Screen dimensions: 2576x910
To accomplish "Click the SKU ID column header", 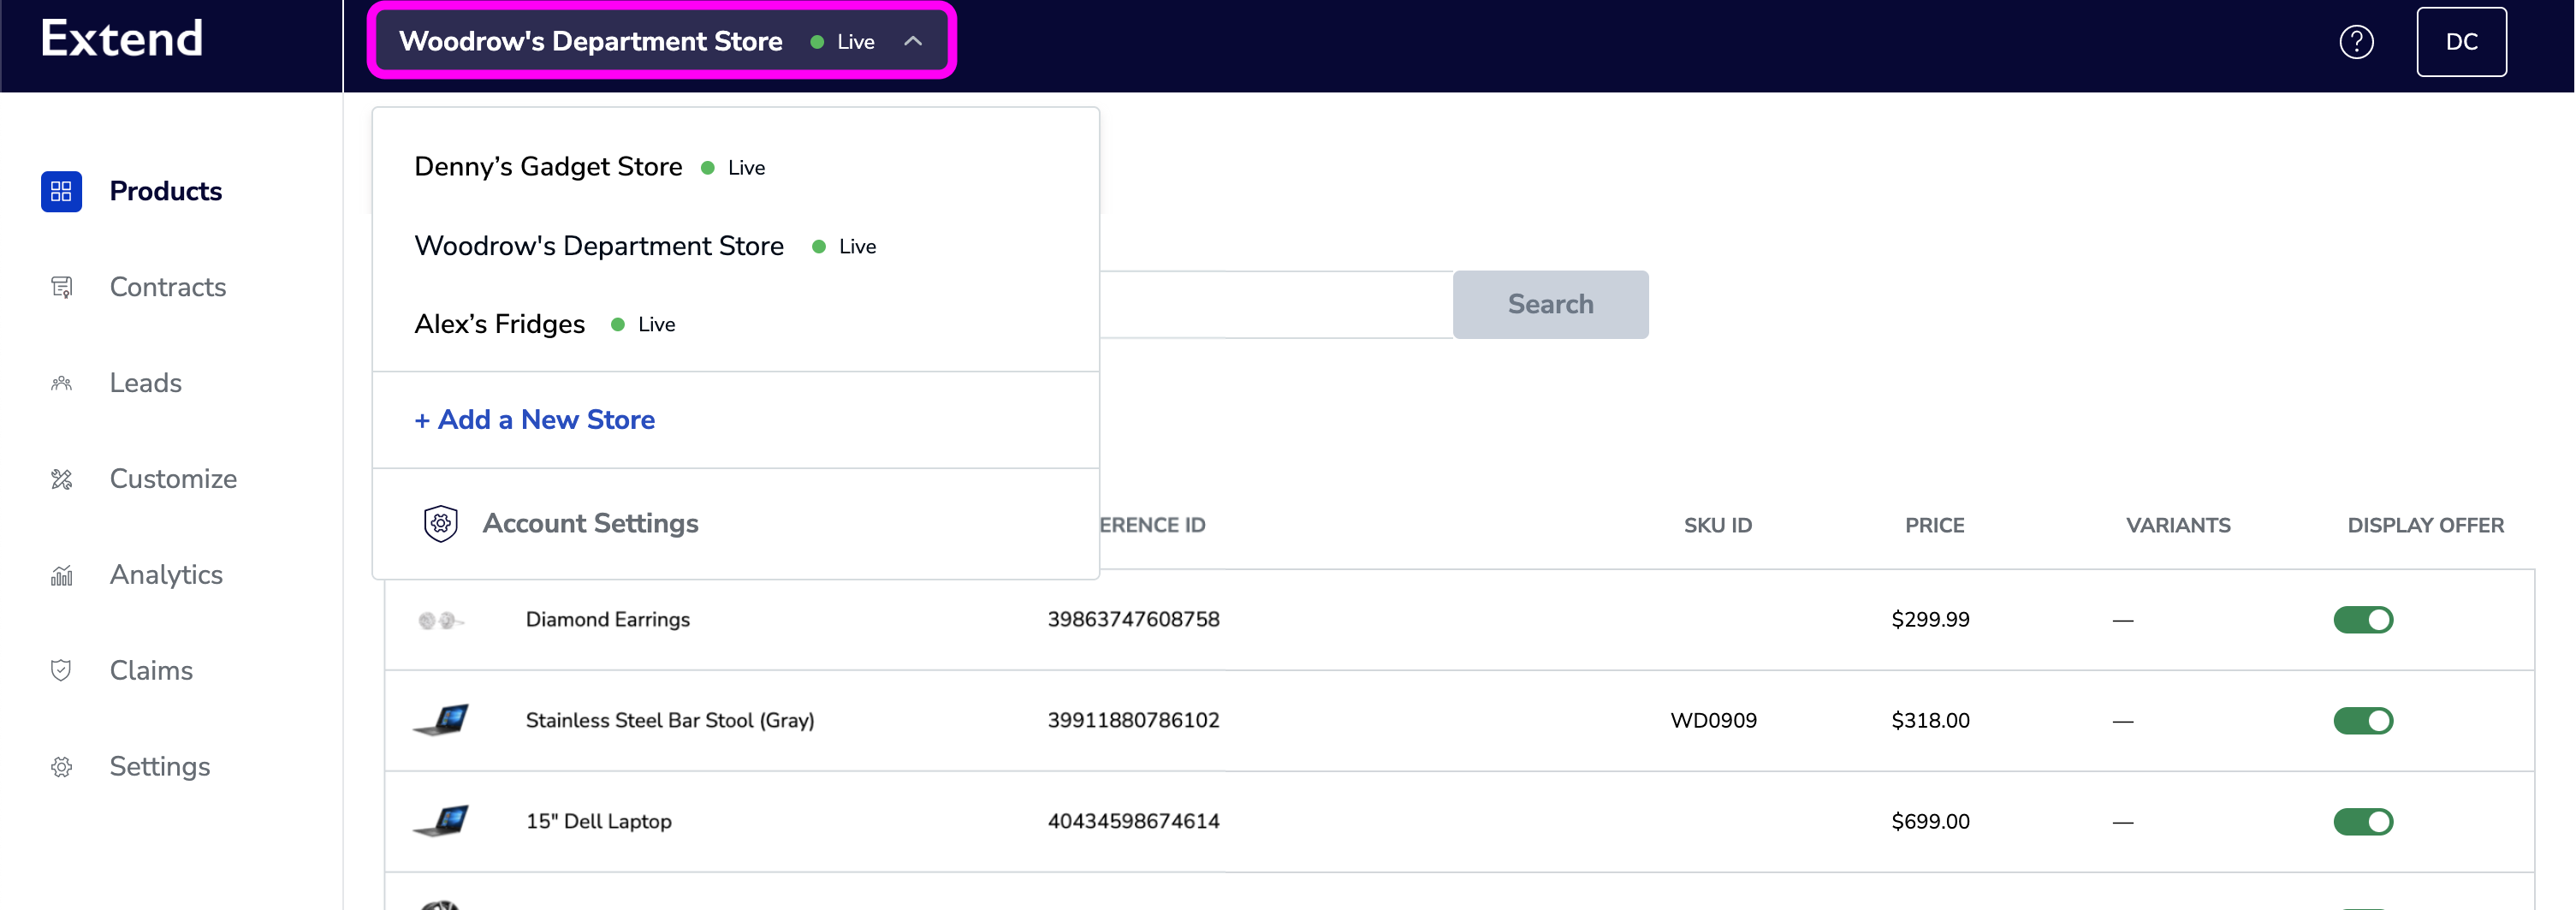I will pos(1717,526).
